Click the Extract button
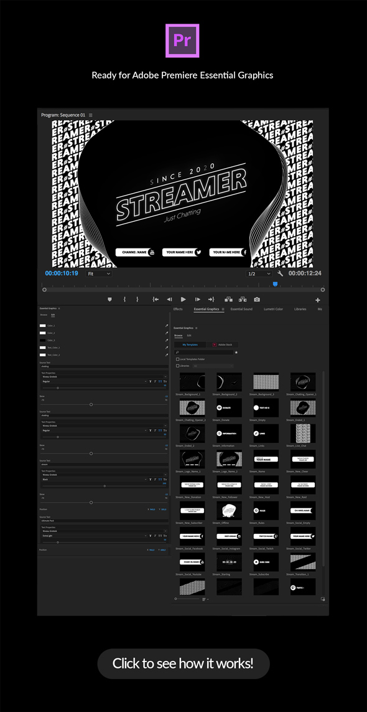Screen dimensions: 367x712 click(x=243, y=300)
